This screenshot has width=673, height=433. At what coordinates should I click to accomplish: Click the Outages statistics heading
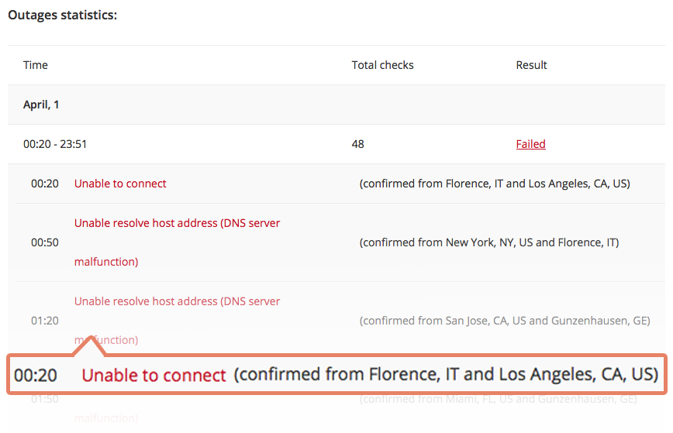(x=62, y=15)
